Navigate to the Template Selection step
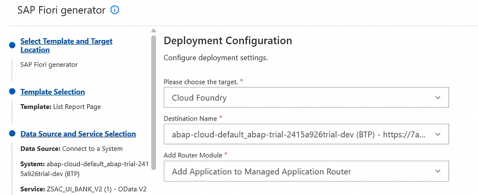478x195 pixels. (x=53, y=92)
